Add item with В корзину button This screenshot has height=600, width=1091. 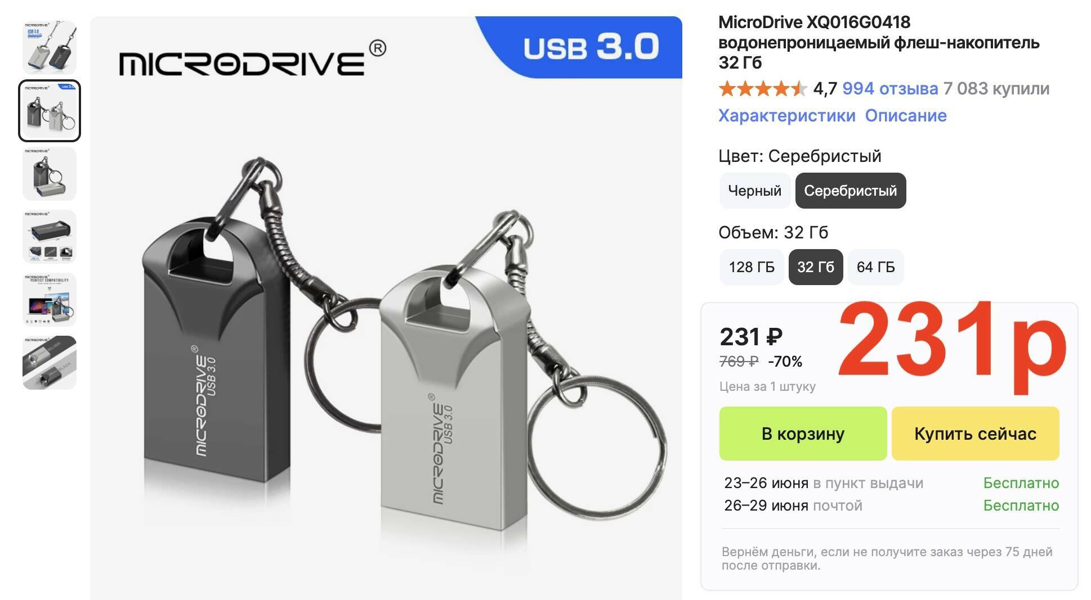pos(803,434)
